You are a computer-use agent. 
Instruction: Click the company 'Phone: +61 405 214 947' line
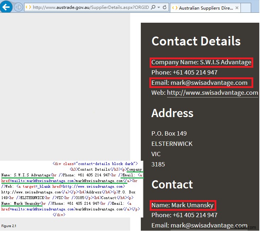click(184, 72)
